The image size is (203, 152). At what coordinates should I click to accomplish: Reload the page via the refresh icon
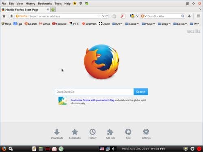tap(107, 16)
